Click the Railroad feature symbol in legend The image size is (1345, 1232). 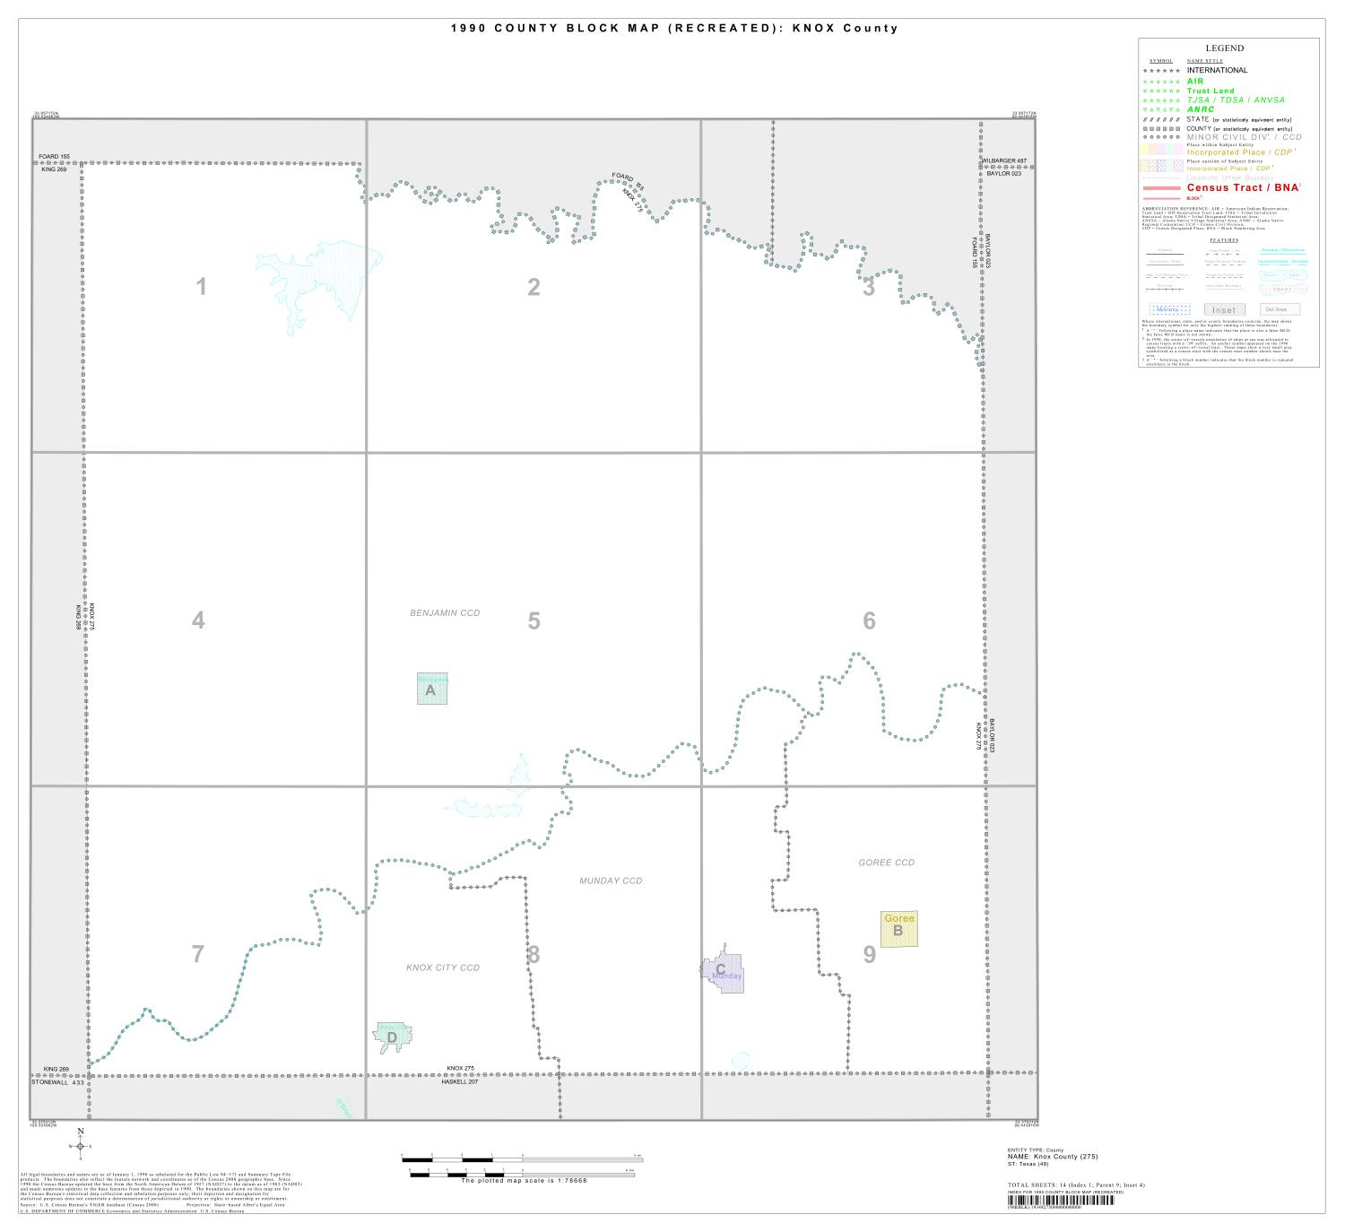click(x=1165, y=289)
